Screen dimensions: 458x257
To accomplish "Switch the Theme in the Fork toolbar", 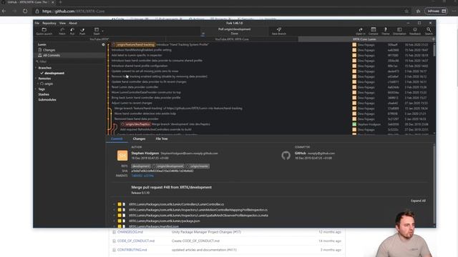I will tap(386, 31).
